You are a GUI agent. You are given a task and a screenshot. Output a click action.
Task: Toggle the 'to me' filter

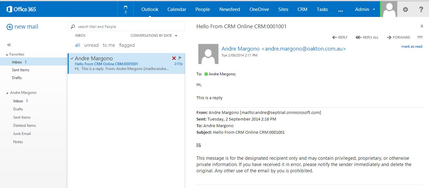coord(109,45)
